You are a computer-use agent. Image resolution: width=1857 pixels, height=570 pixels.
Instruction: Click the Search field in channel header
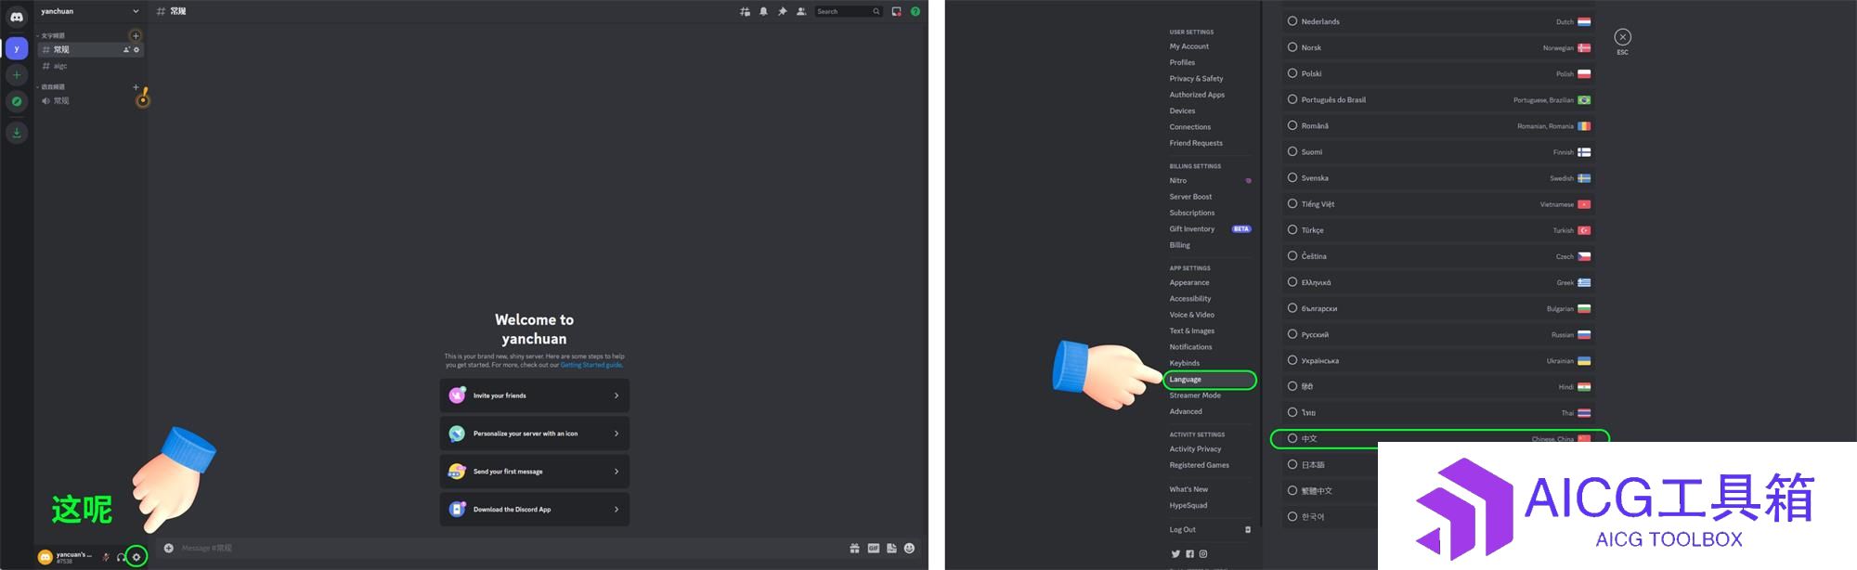849,11
